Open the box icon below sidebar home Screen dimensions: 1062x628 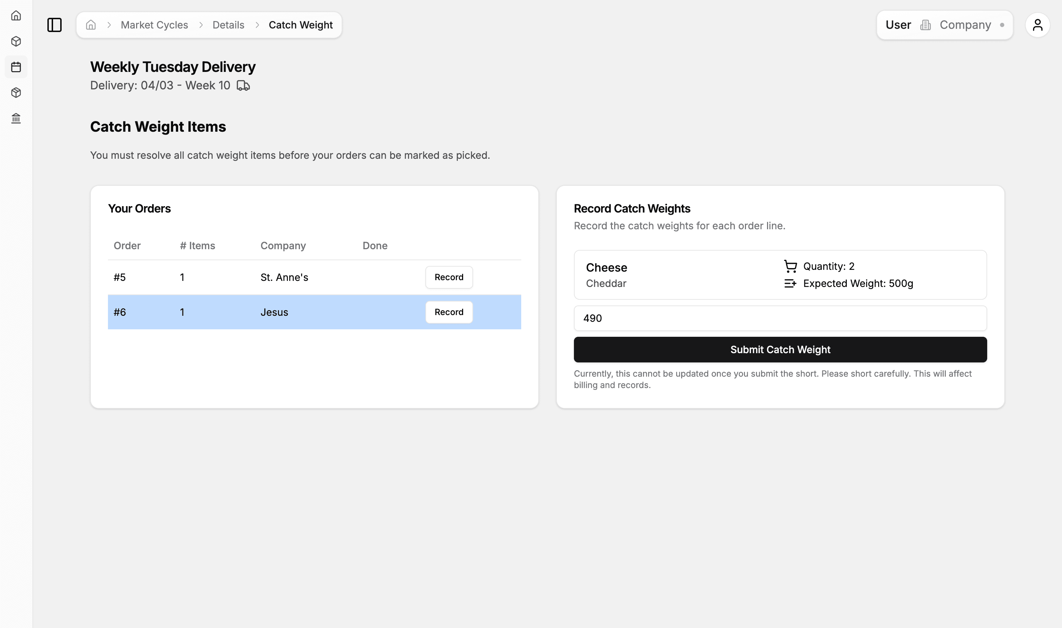pos(16,41)
